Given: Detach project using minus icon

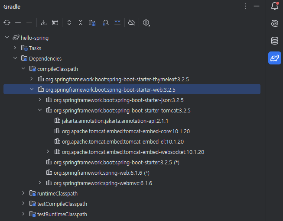Looking at the screenshot, I should click(x=29, y=22).
